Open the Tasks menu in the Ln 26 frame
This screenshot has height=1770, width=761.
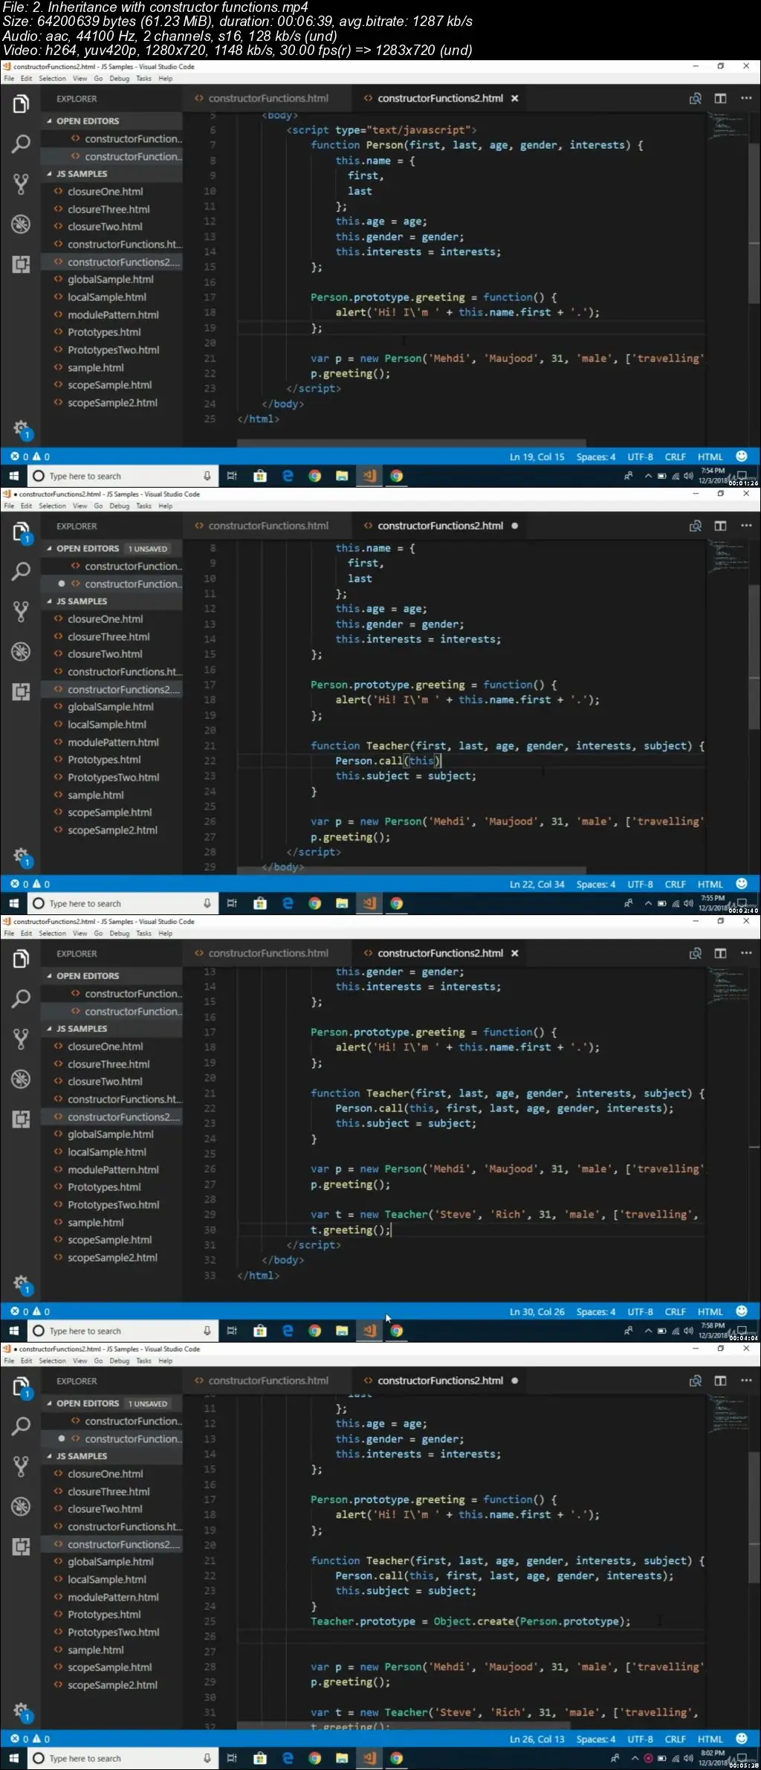[143, 1360]
